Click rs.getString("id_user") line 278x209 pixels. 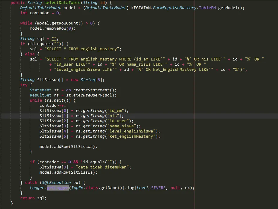click(x=86, y=121)
